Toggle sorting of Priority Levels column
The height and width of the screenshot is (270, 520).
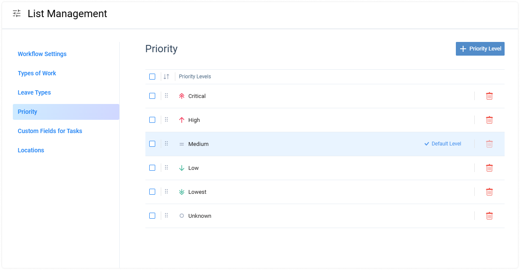click(166, 76)
